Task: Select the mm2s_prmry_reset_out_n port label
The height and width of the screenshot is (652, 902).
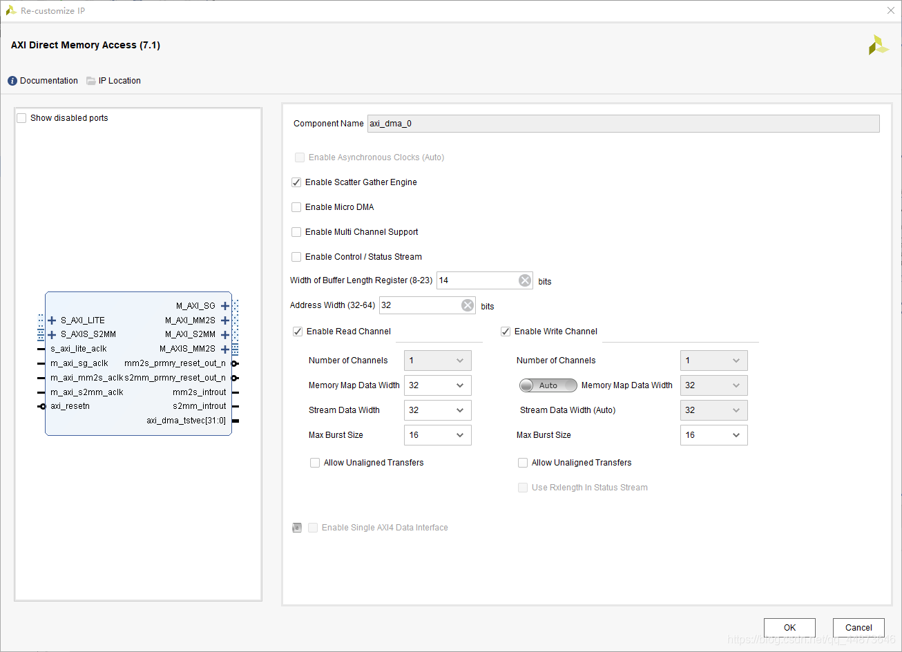Action: pos(175,363)
